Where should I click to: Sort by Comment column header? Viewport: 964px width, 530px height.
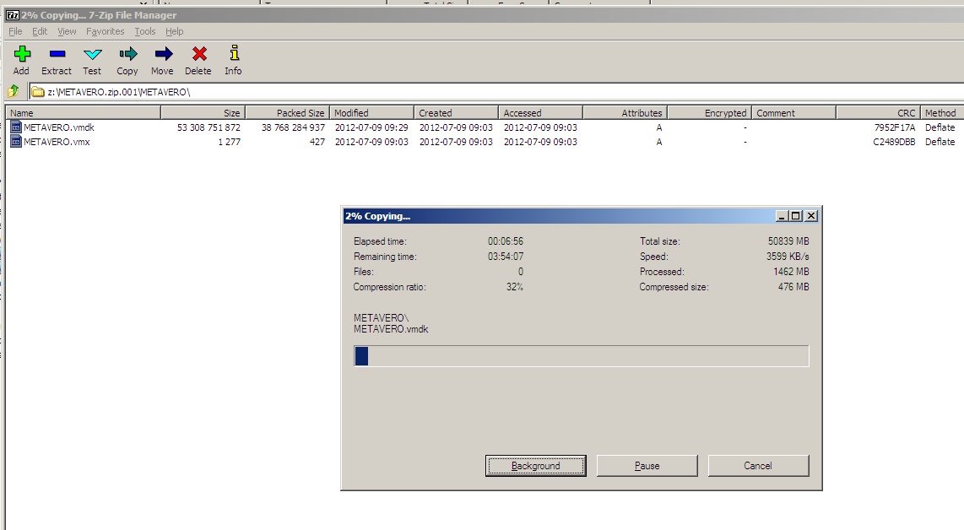793,112
